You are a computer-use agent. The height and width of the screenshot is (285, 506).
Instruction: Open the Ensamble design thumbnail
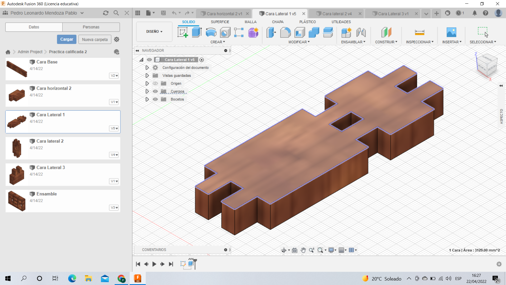point(17,201)
